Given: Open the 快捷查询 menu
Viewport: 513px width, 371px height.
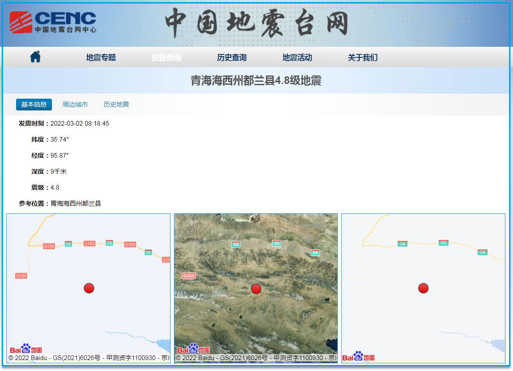Looking at the screenshot, I should [x=166, y=58].
